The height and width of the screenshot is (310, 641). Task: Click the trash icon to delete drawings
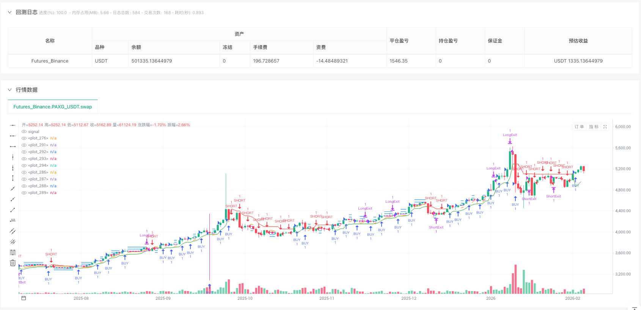(13, 263)
